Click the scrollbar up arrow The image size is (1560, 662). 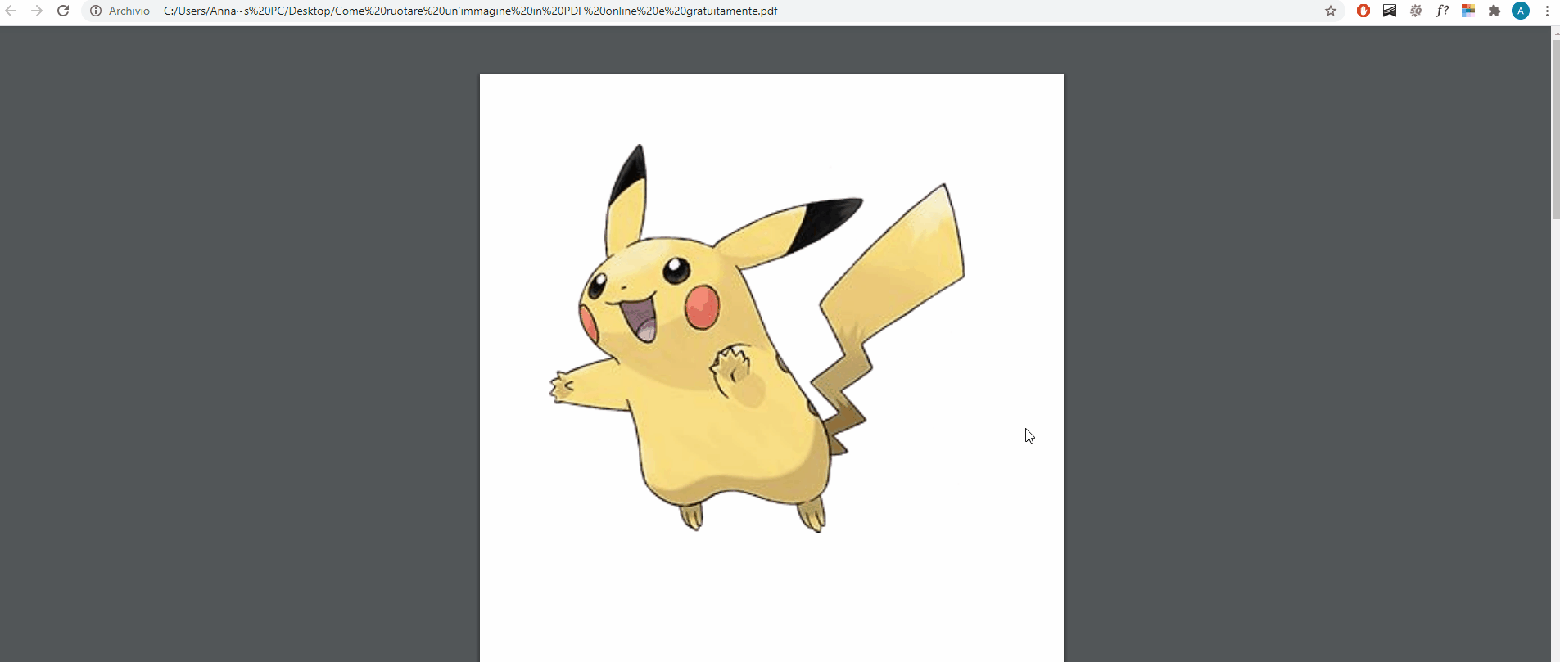(x=1555, y=33)
